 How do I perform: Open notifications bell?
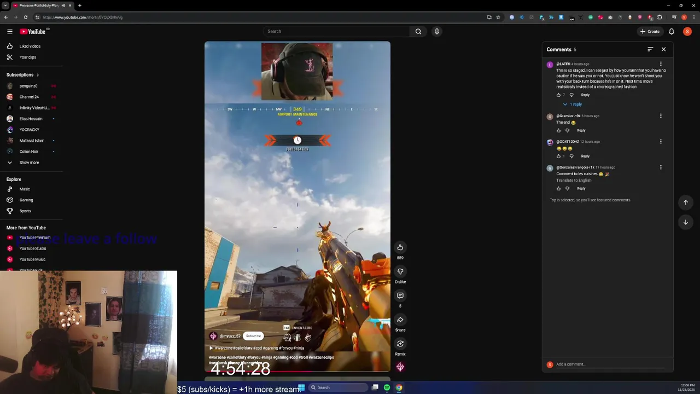coord(672,31)
